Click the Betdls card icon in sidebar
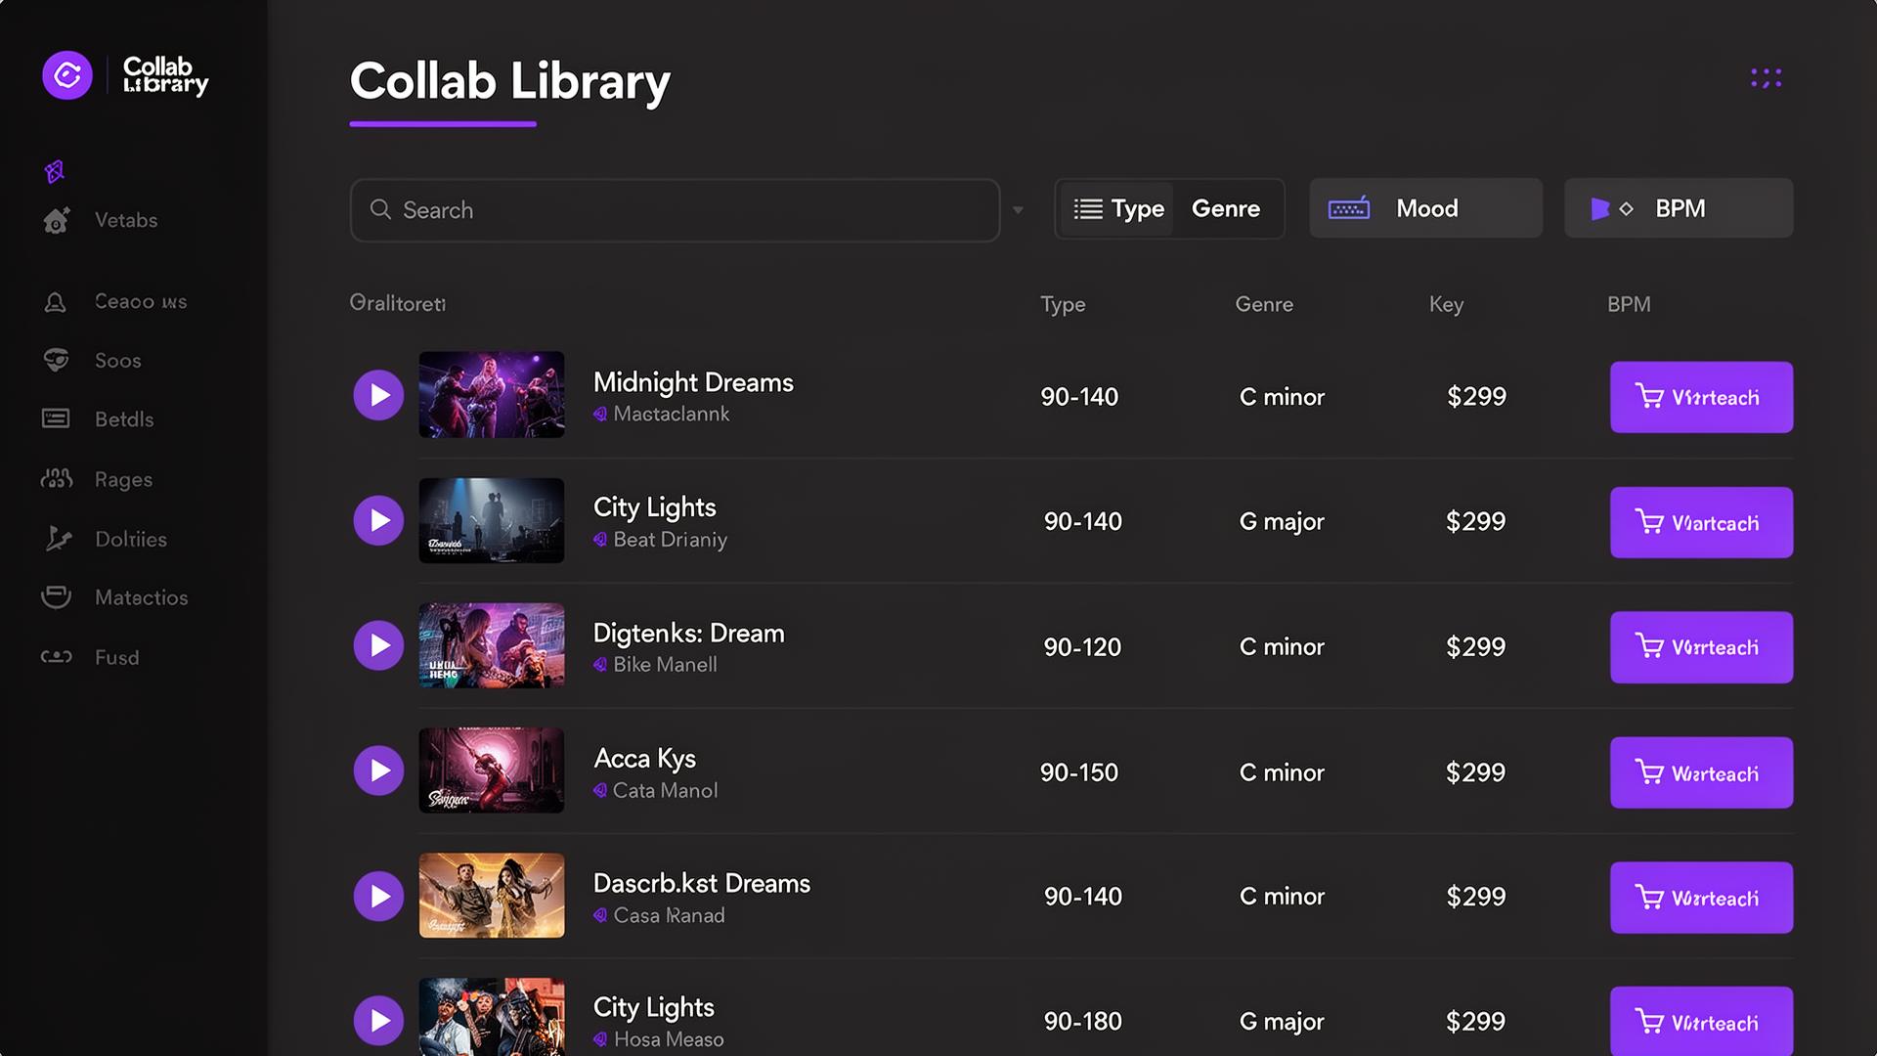The image size is (1877, 1056). point(56,418)
